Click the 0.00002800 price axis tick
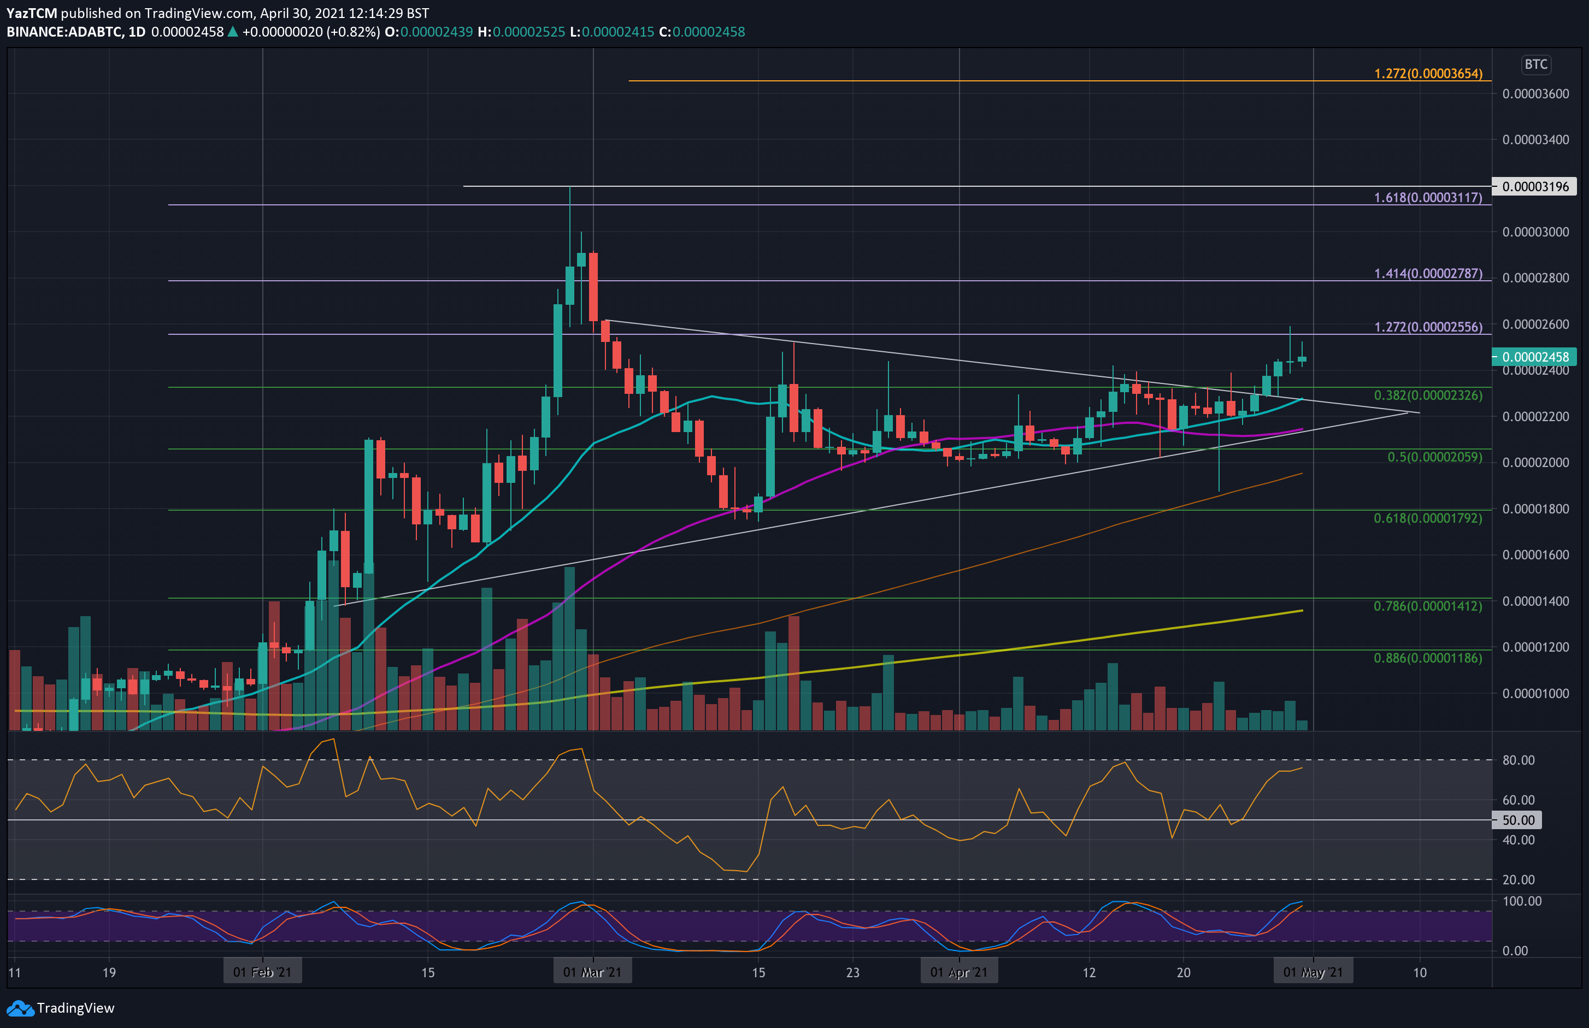 pyautogui.click(x=1535, y=279)
